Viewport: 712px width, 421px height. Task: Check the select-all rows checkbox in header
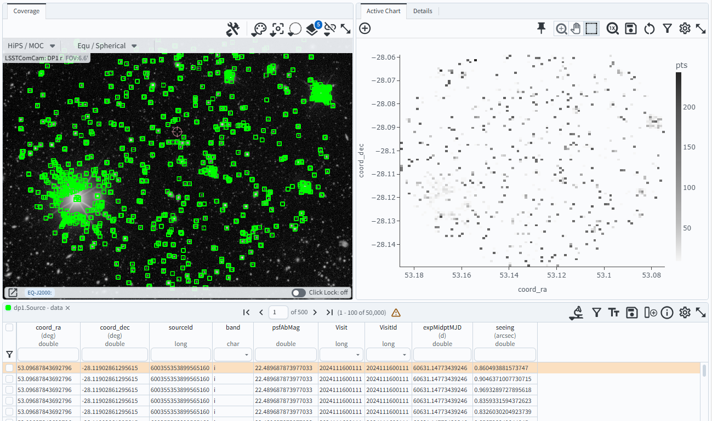tap(9, 327)
